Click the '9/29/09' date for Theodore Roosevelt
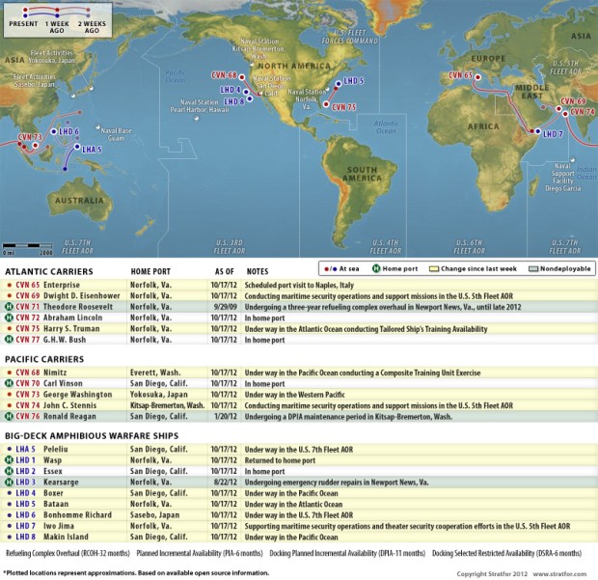This screenshot has width=598, height=580. [x=226, y=307]
